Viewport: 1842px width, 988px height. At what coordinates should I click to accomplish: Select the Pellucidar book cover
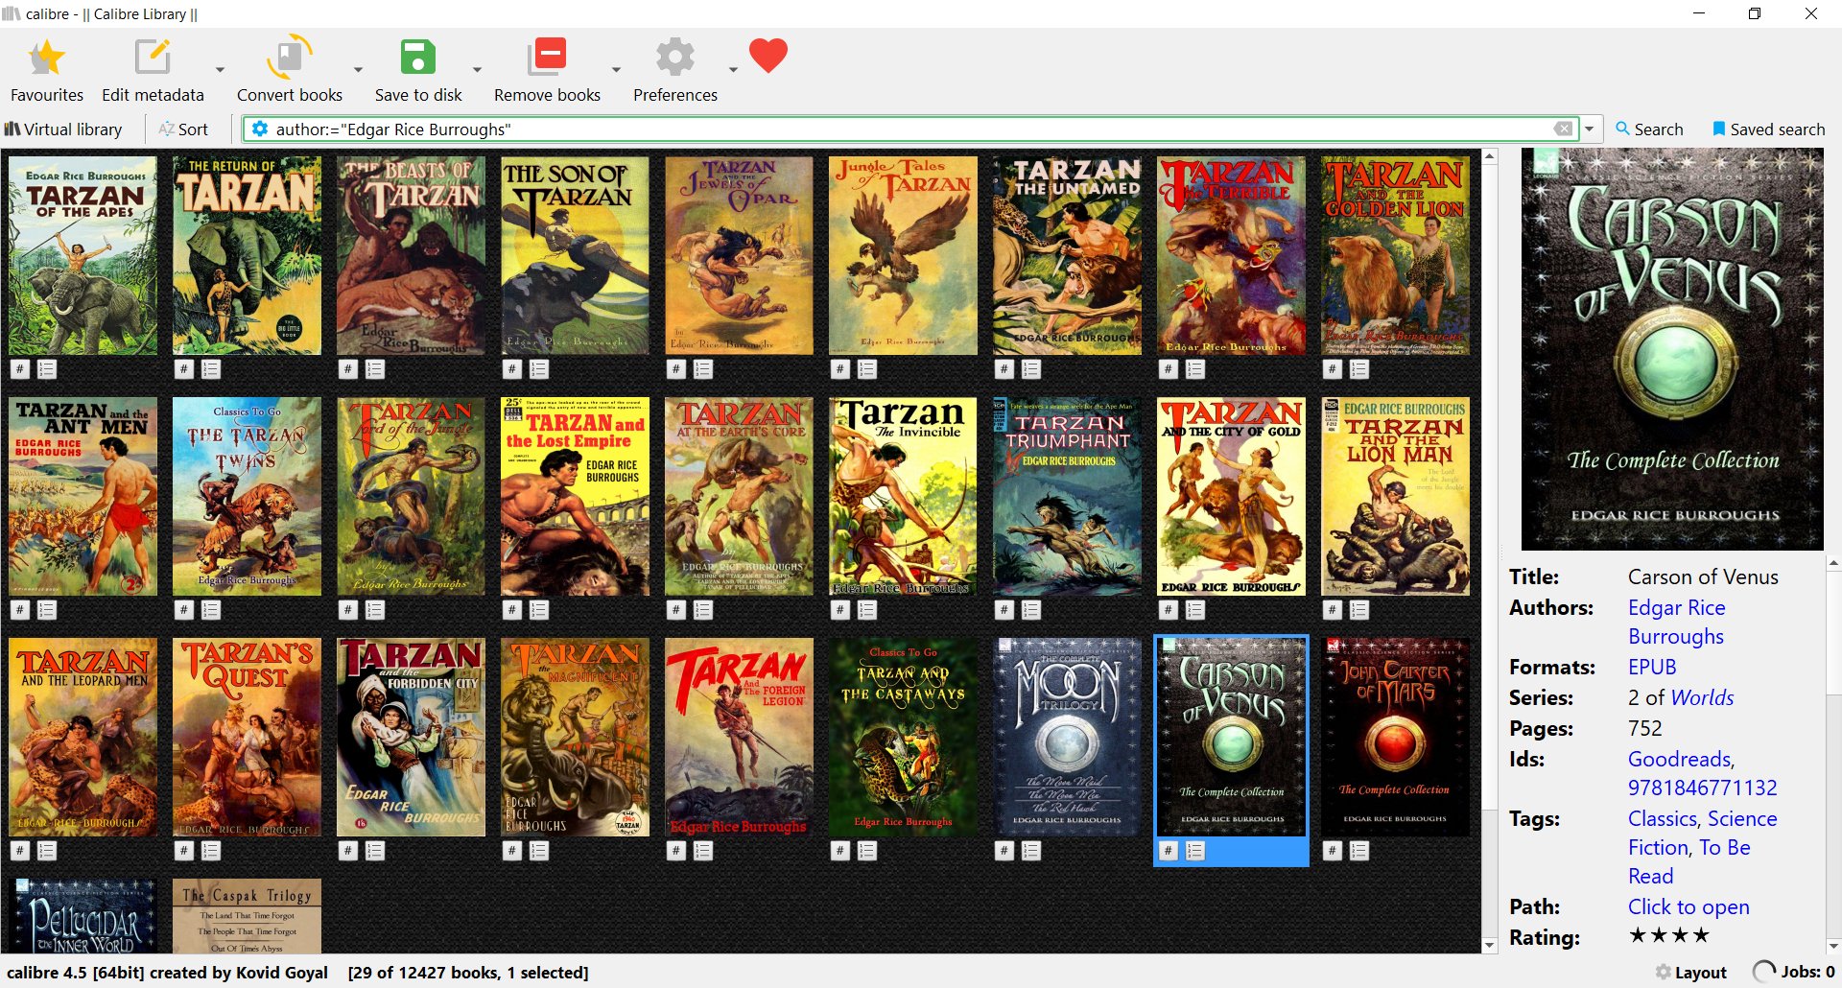coord(83,916)
